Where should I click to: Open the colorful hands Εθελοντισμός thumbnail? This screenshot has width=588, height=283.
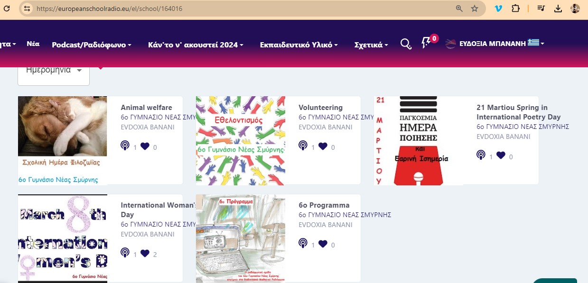(x=241, y=140)
